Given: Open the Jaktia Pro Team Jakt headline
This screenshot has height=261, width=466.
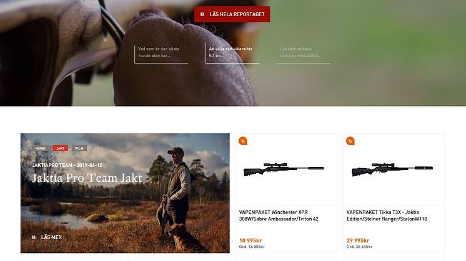Looking at the screenshot, I should pos(87,178).
